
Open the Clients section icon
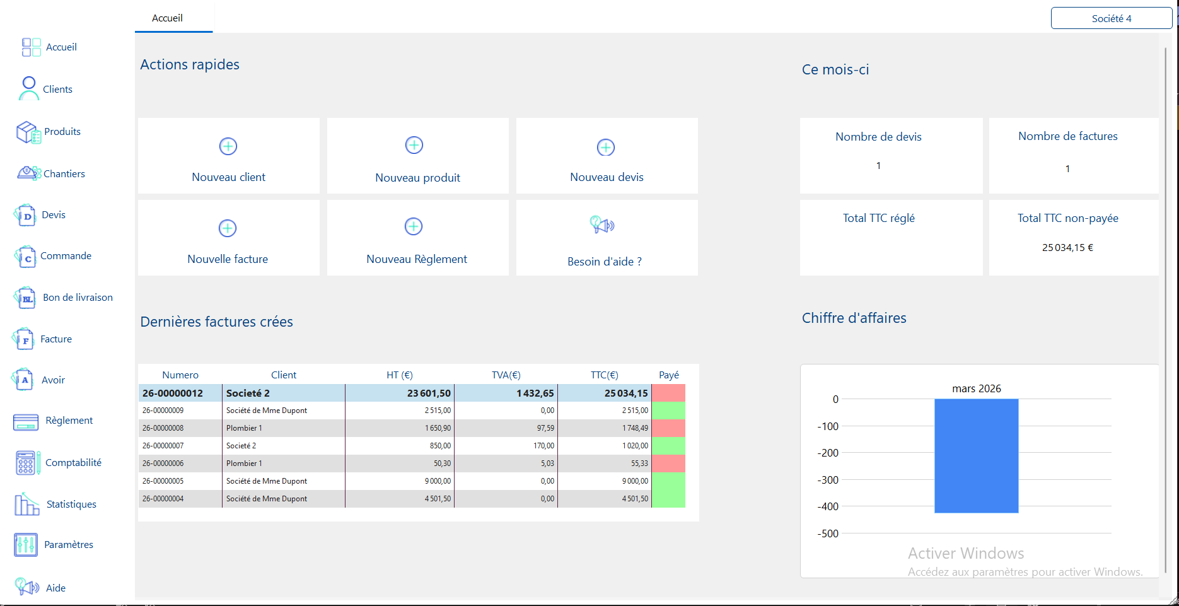coord(28,88)
